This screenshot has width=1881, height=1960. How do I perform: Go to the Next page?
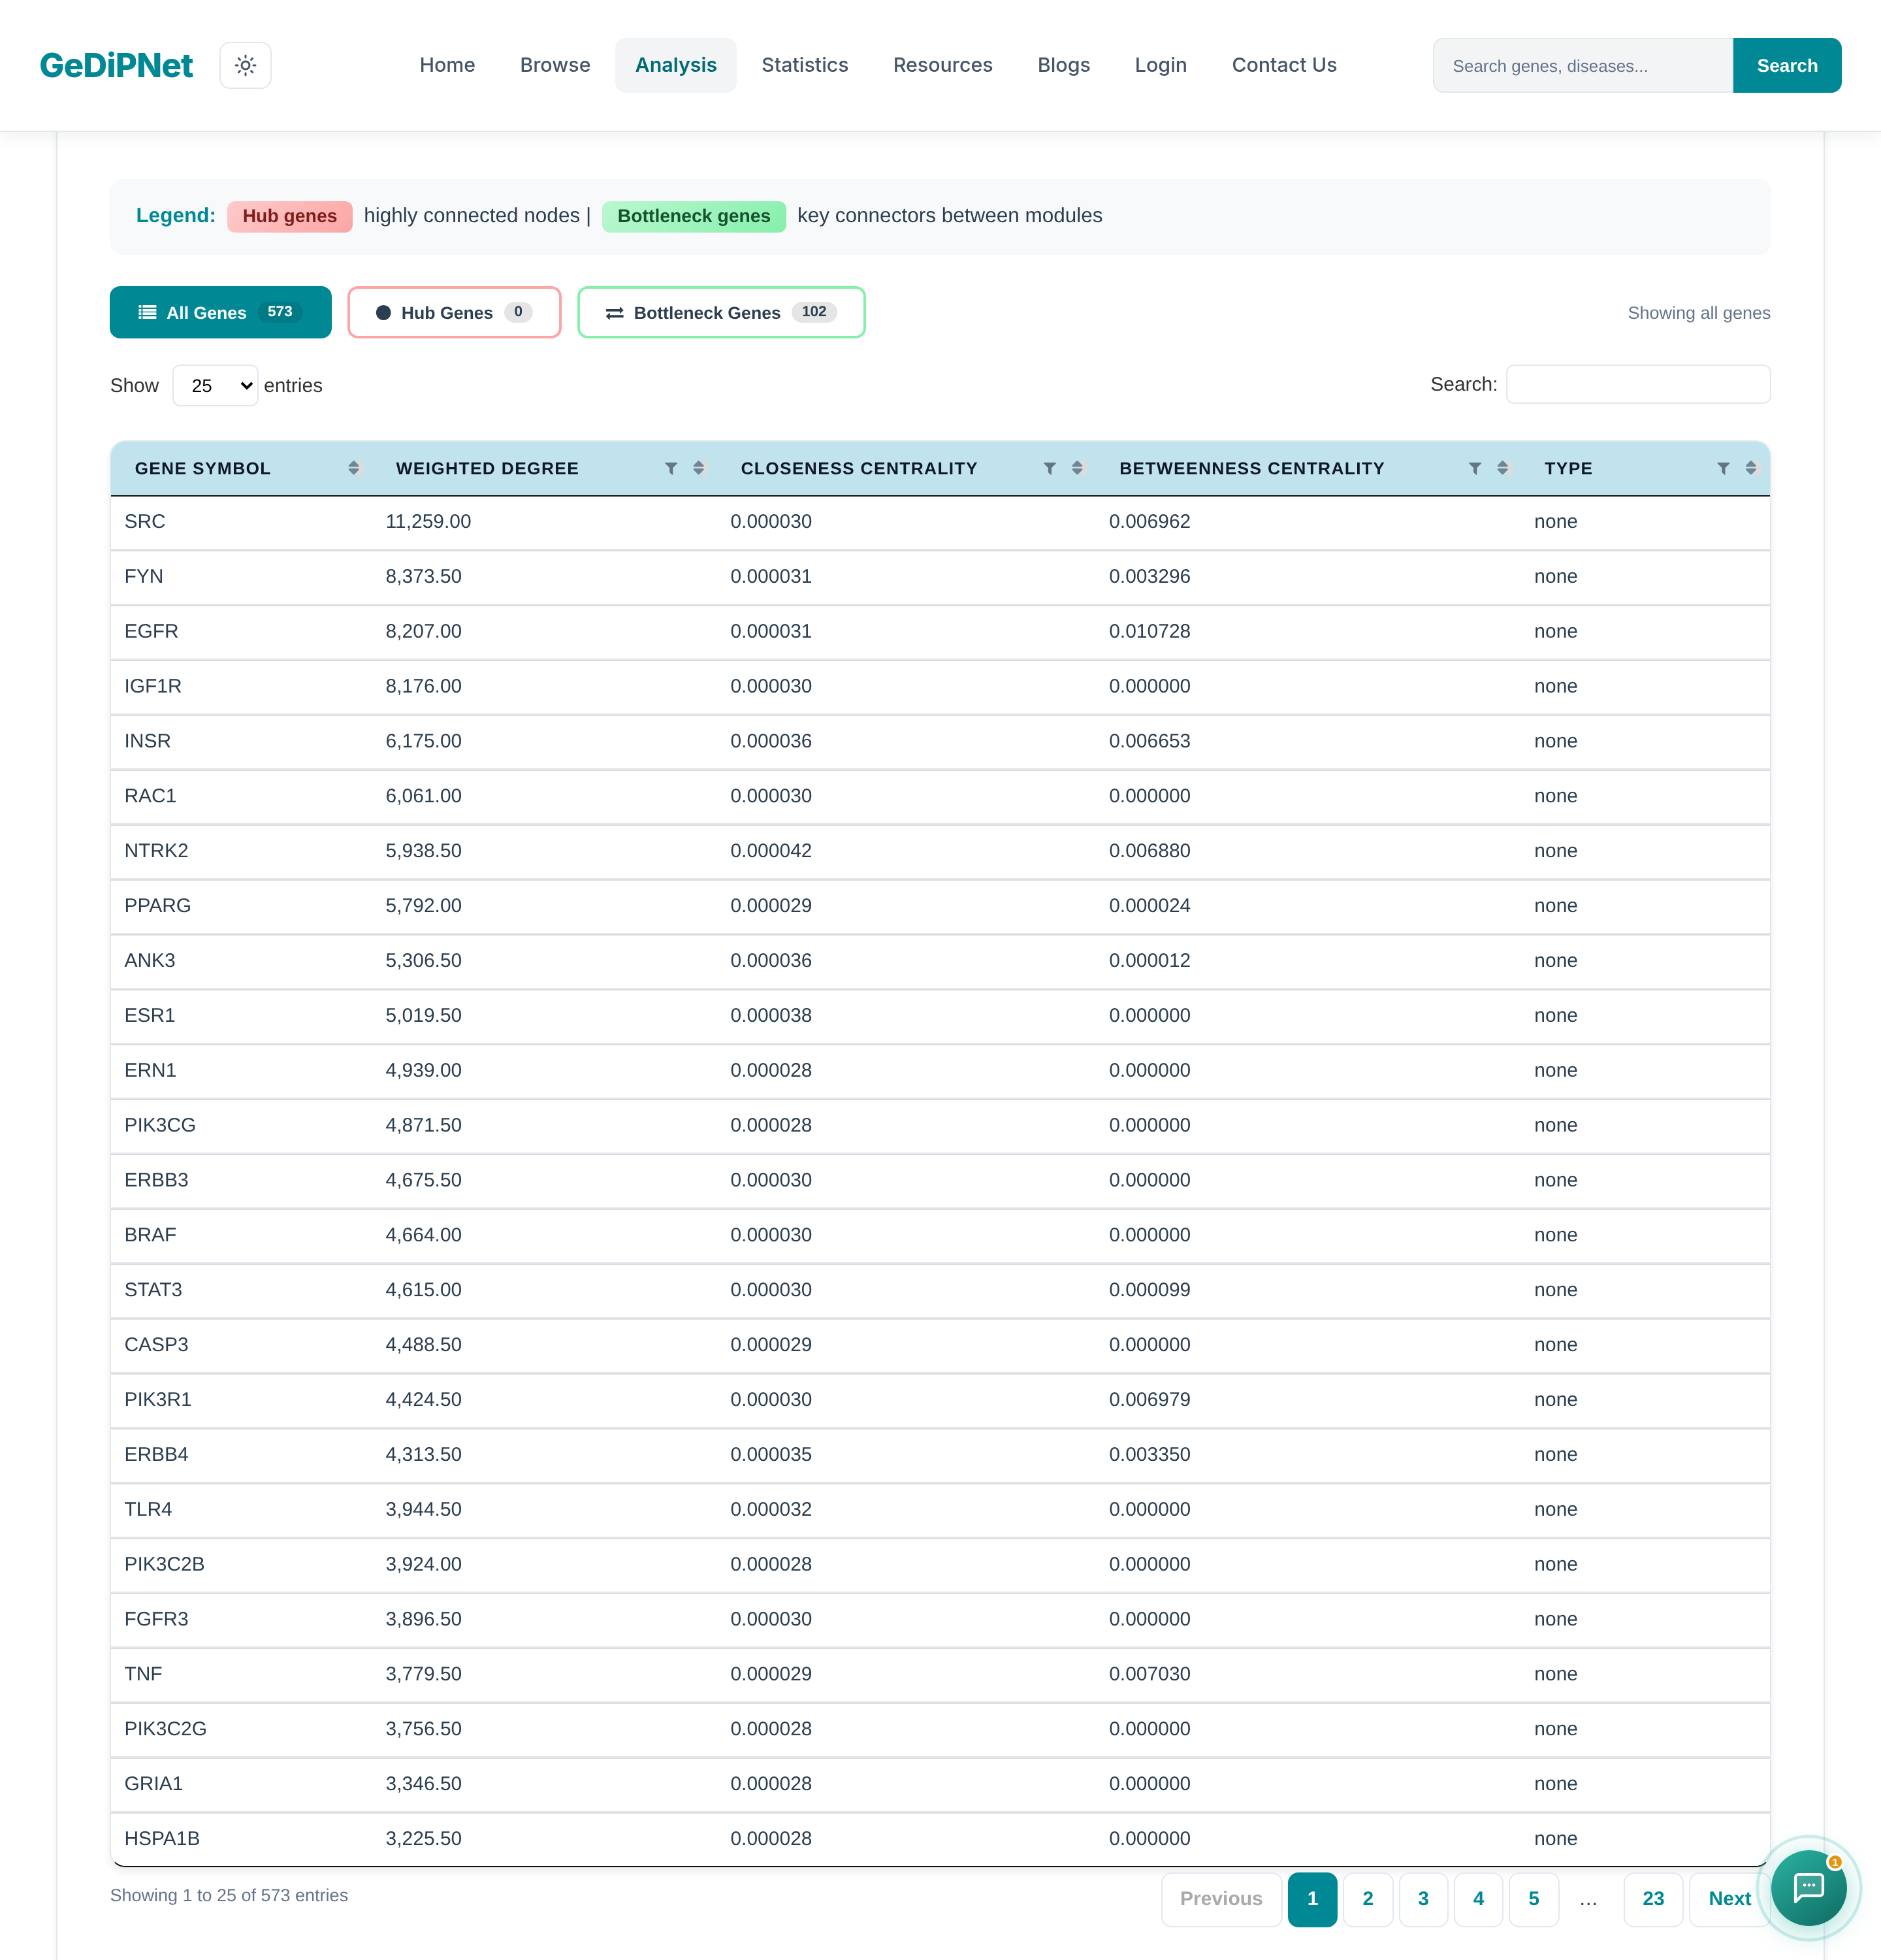coord(1729,1899)
